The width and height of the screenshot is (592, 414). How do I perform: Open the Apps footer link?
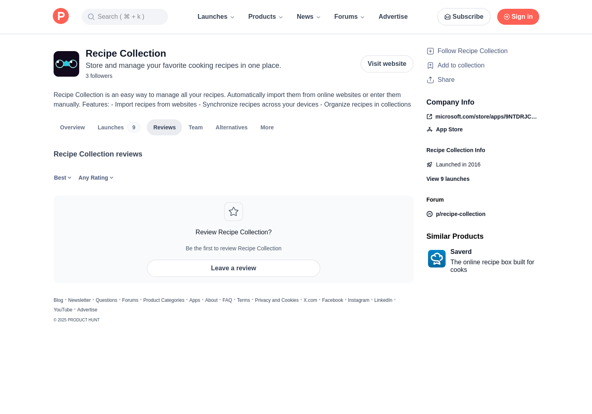pyautogui.click(x=195, y=300)
